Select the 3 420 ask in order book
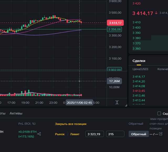This screenshot has width=168, height=152. (136, 3)
